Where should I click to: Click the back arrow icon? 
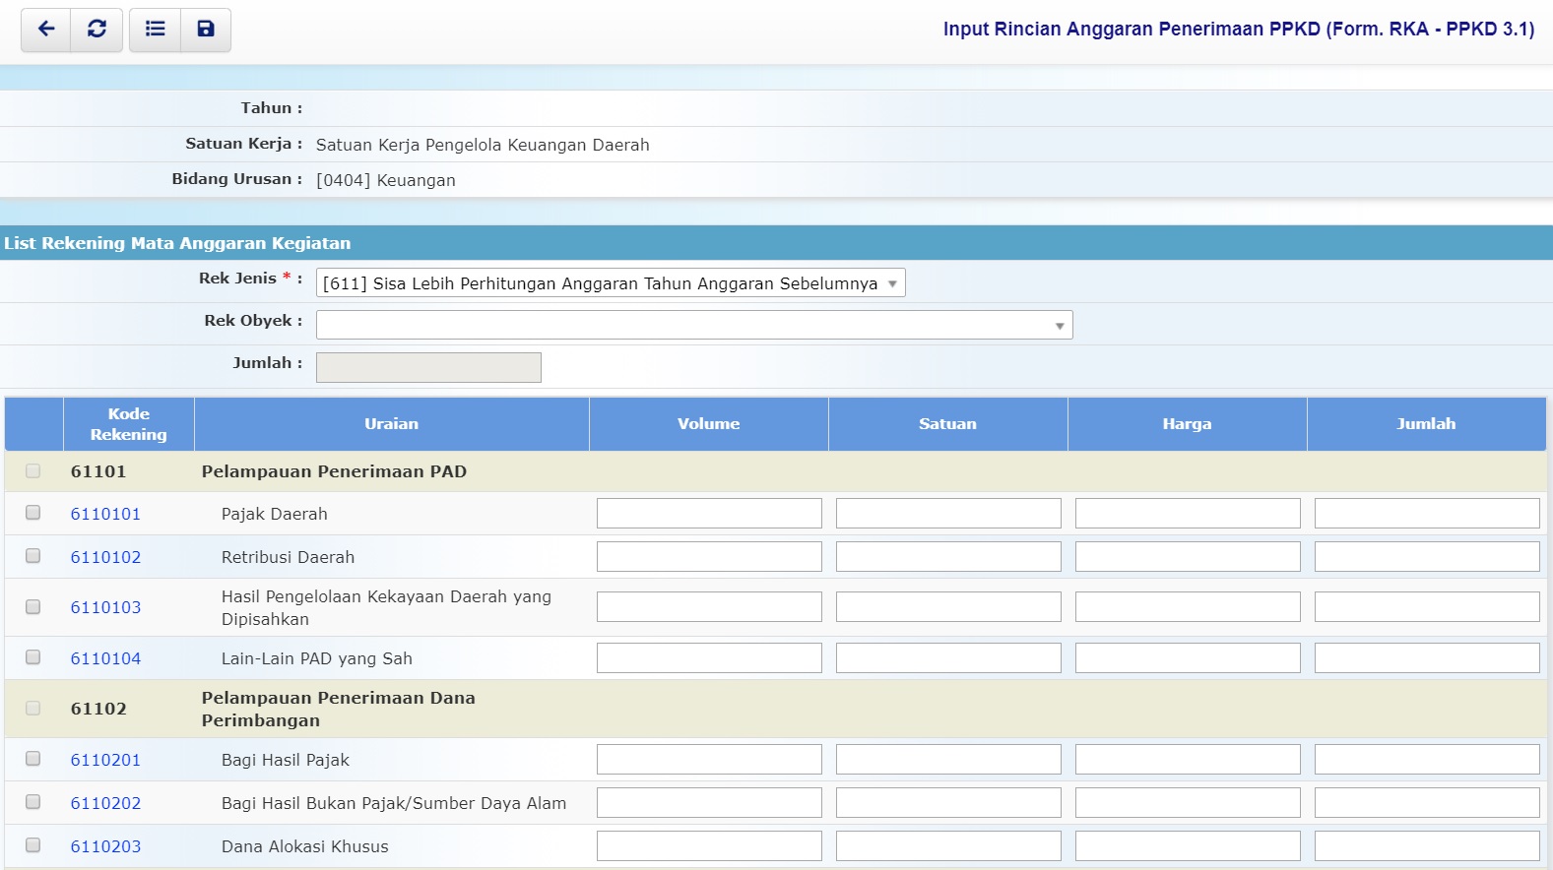point(45,30)
